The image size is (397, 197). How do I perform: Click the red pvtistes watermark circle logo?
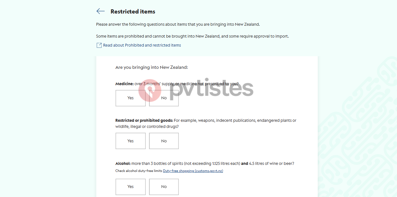tap(150, 90)
